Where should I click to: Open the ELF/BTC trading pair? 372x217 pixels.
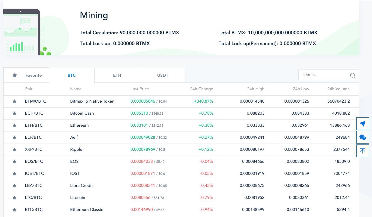pos(33,138)
